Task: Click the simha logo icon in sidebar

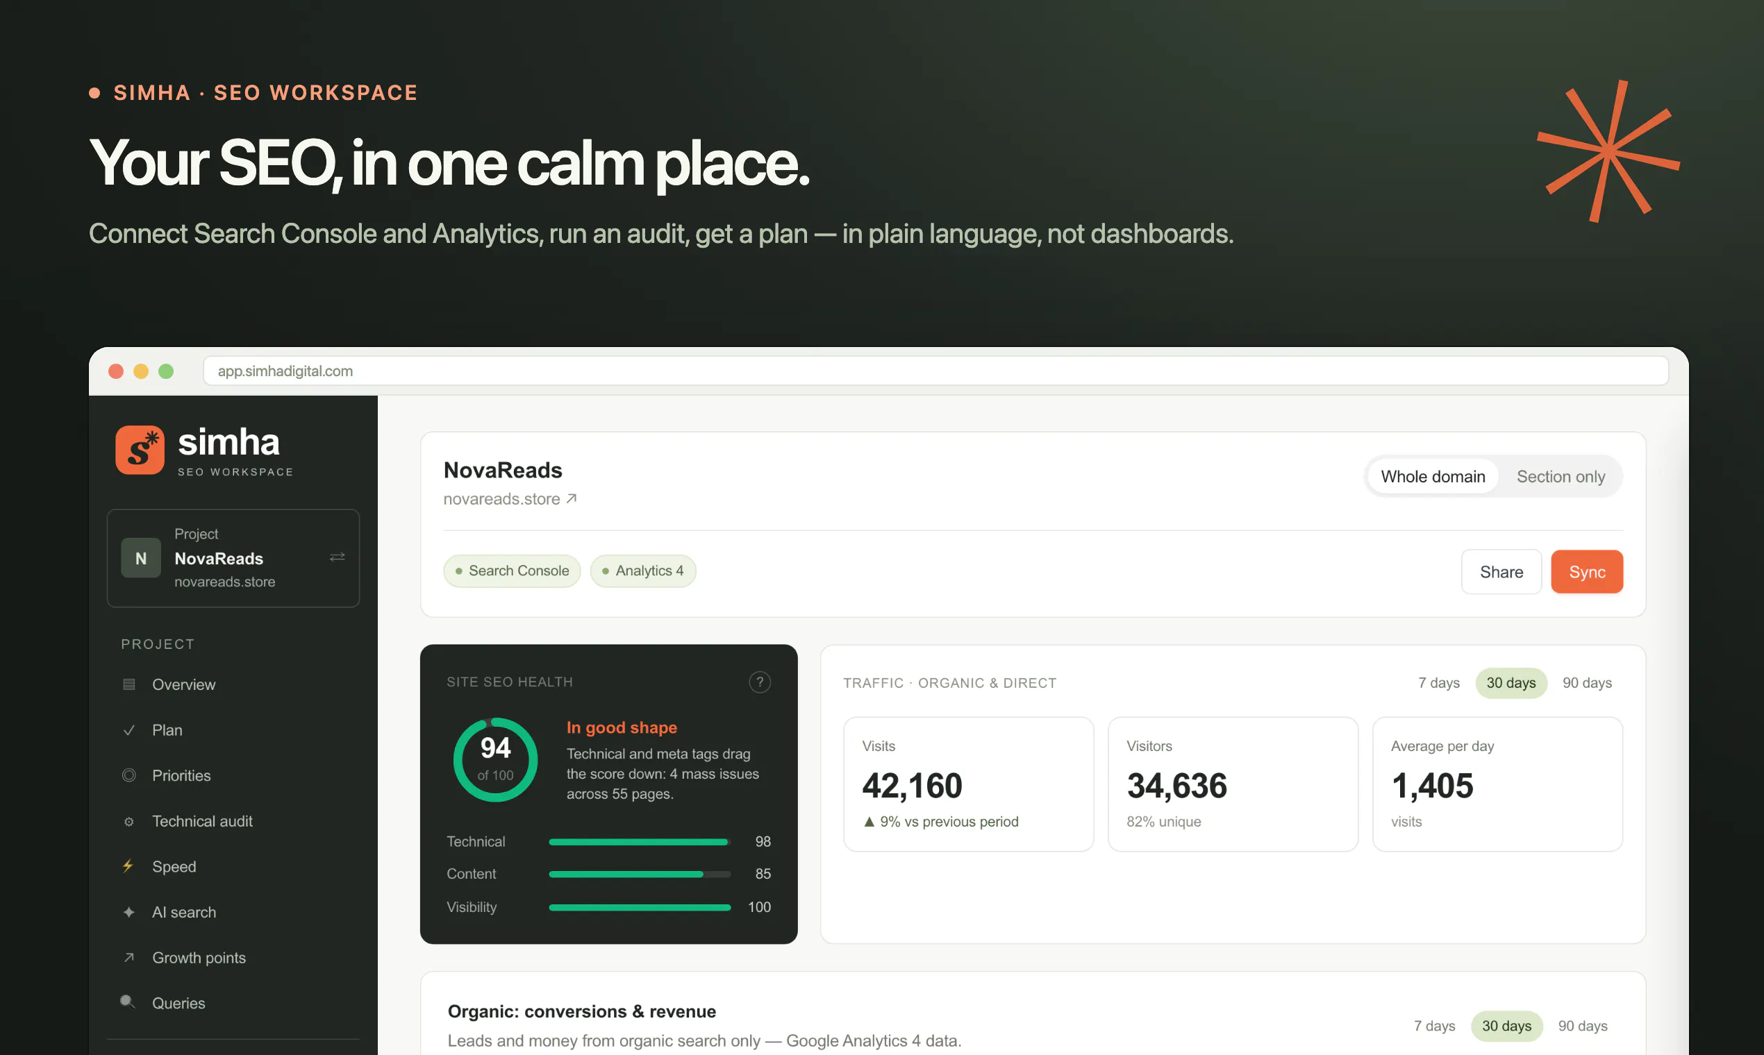Action: coord(140,449)
